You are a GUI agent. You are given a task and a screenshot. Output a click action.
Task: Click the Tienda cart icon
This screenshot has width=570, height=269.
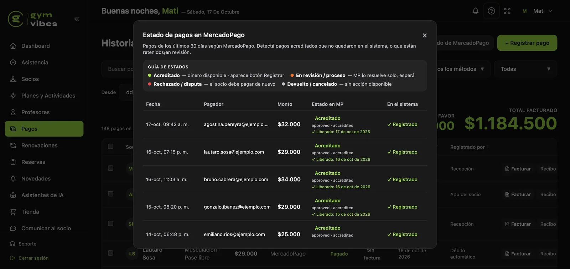tap(13, 212)
